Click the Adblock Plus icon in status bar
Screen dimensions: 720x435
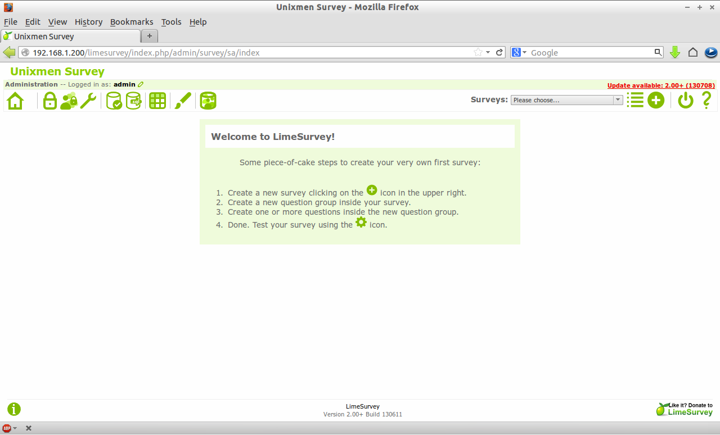point(7,428)
